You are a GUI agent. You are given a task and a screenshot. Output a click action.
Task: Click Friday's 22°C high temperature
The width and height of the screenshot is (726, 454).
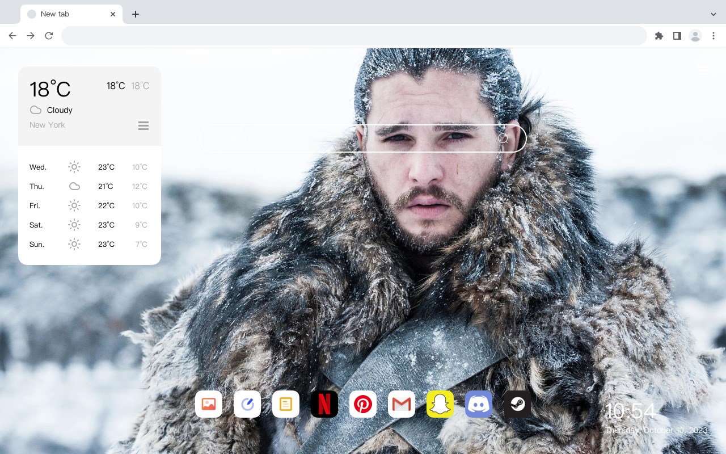(x=106, y=205)
